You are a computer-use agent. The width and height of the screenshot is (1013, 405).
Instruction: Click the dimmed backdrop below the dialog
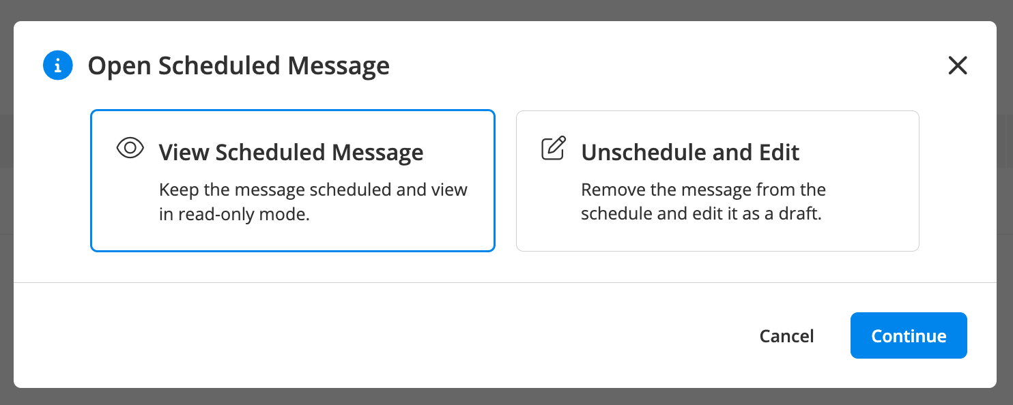[x=507, y=397]
